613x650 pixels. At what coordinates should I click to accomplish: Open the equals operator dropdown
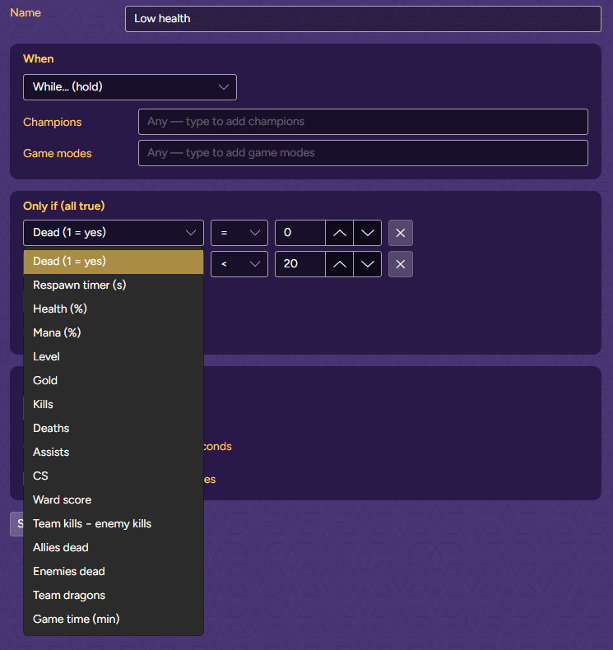tap(239, 233)
